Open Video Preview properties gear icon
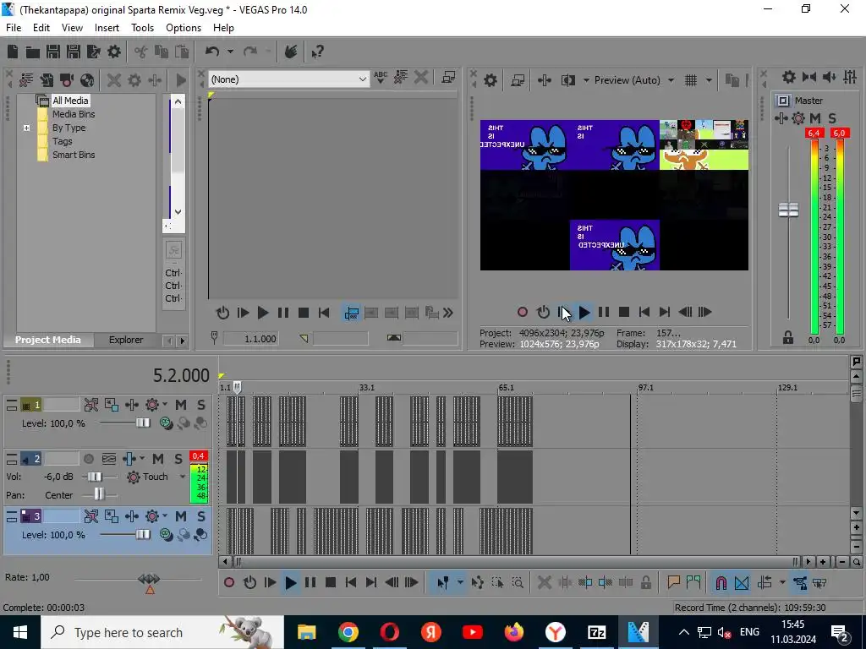866x649 pixels. click(x=491, y=80)
